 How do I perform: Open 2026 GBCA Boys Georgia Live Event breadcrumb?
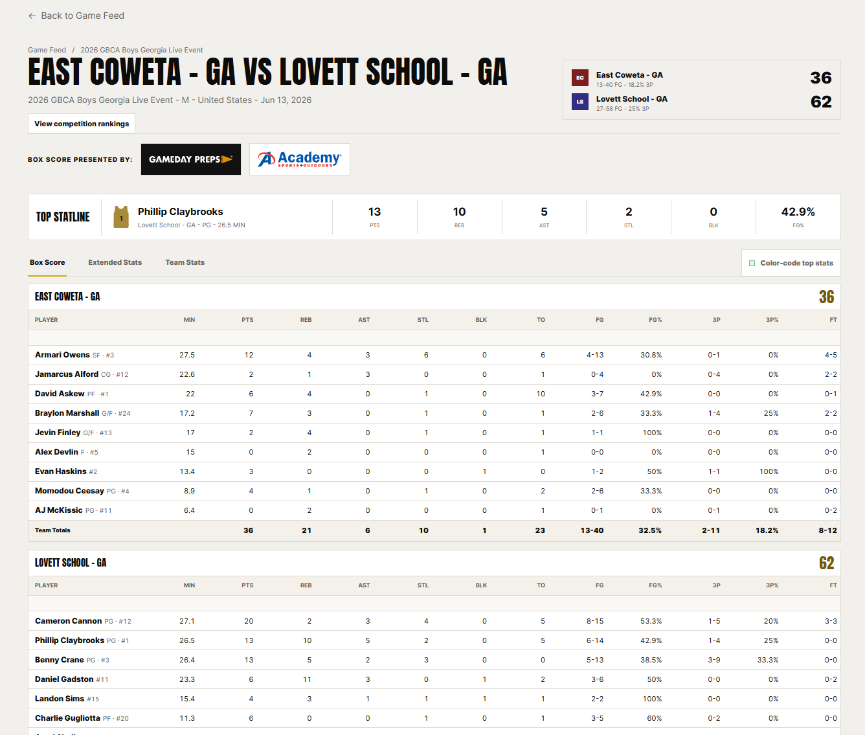[142, 50]
